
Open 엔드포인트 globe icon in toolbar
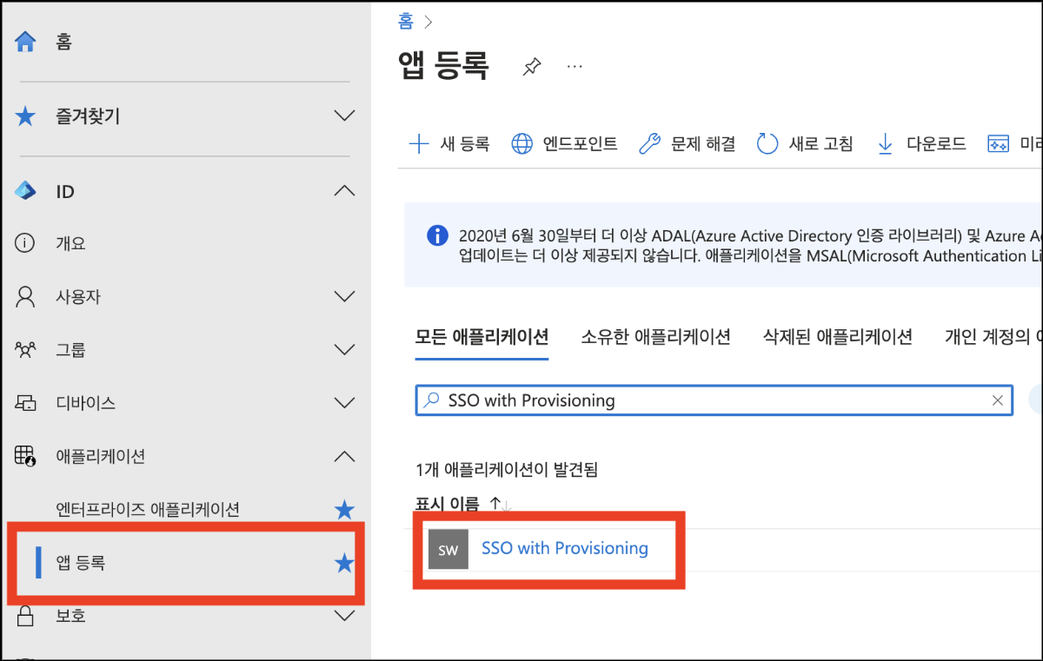coord(521,144)
